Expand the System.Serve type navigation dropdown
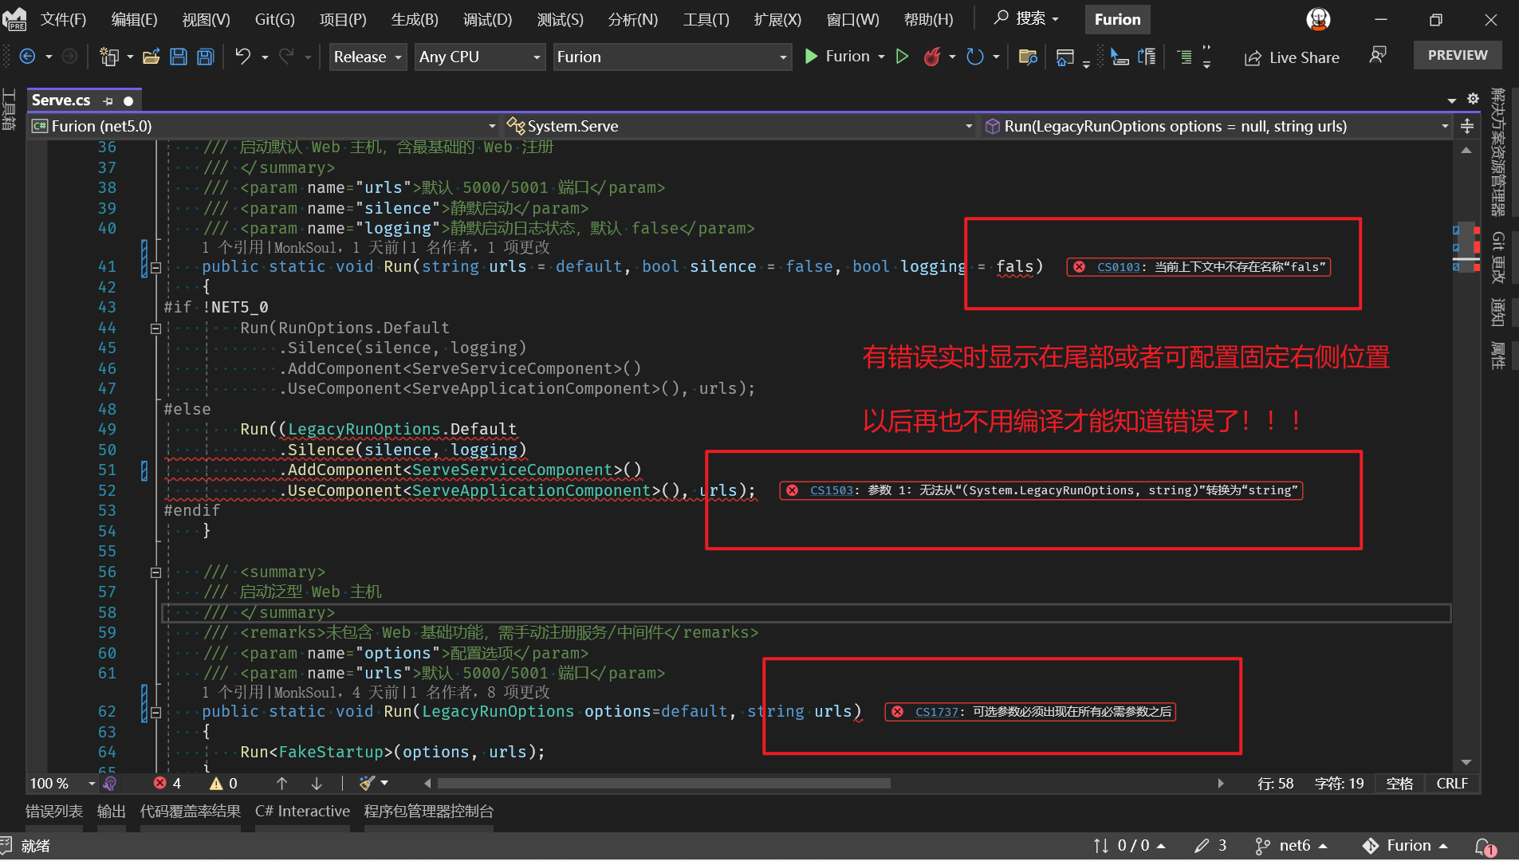Viewport: 1519px width, 861px height. pos(968,126)
